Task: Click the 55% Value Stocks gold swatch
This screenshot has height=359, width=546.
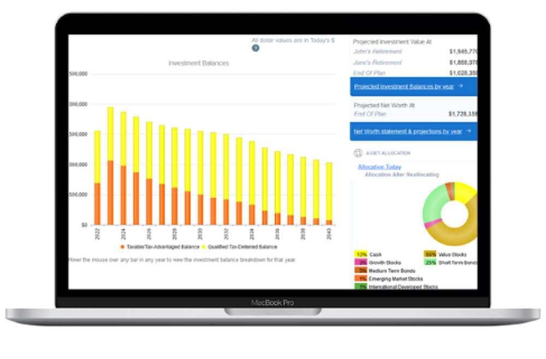Action: (430, 254)
